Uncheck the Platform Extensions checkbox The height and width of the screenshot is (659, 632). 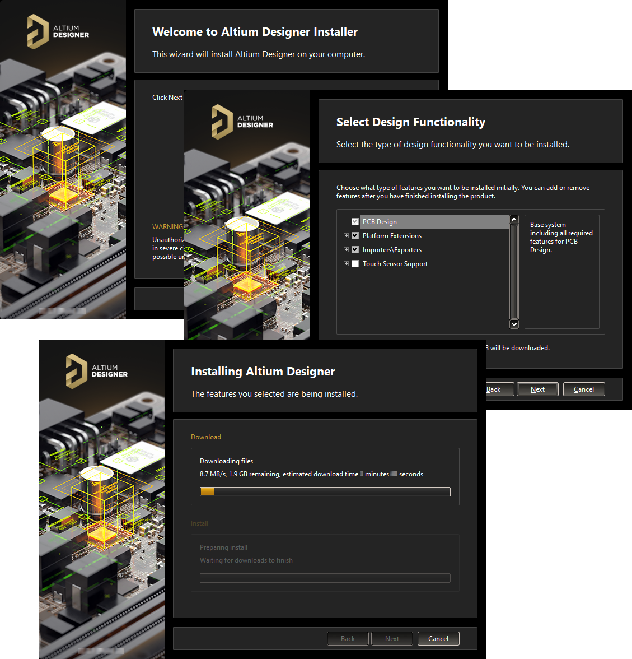(x=355, y=236)
